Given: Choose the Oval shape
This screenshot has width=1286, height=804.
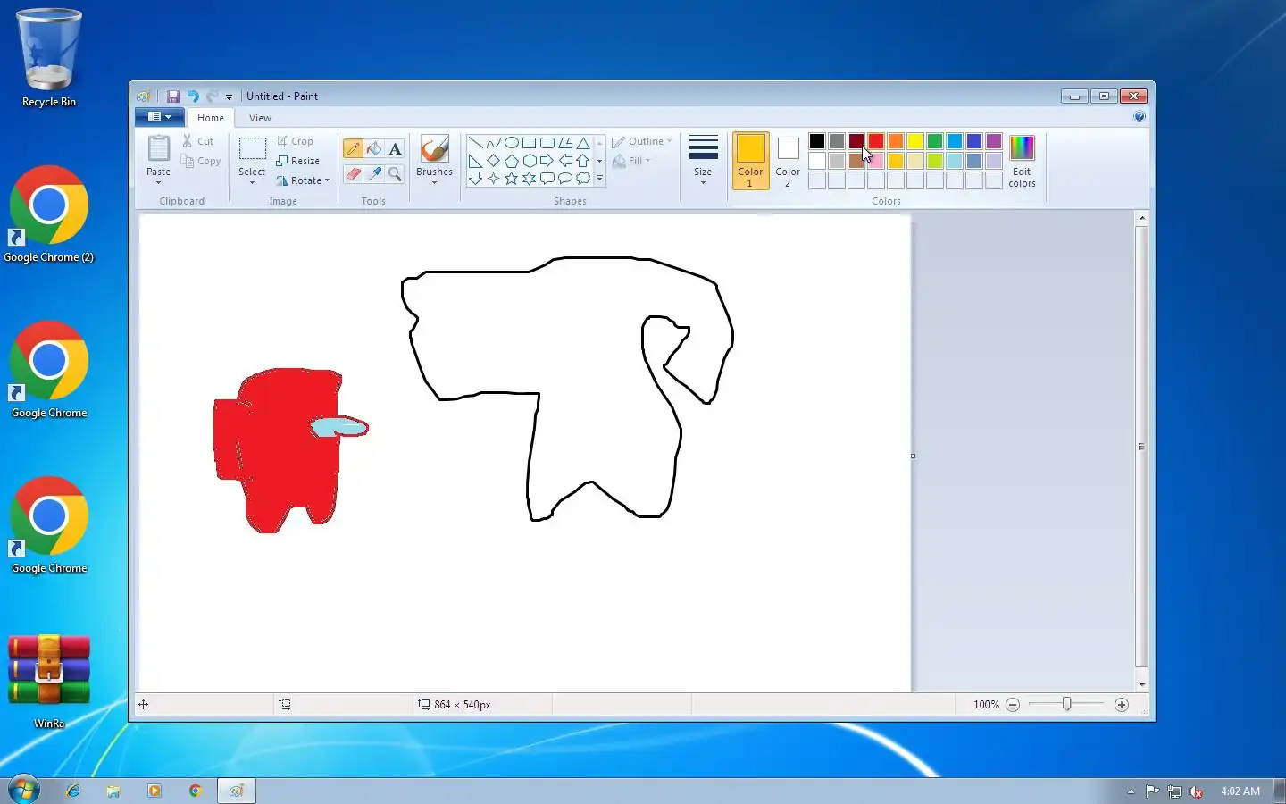Looking at the screenshot, I should [512, 143].
